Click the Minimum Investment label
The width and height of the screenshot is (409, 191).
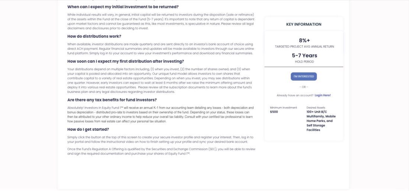click(x=283, y=108)
